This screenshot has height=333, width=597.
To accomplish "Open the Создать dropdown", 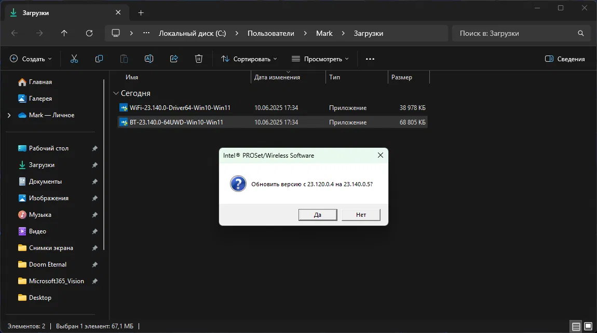I will tap(31, 59).
